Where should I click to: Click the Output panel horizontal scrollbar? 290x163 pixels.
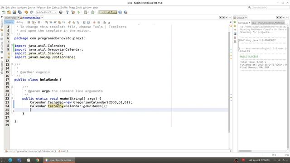click(246, 151)
